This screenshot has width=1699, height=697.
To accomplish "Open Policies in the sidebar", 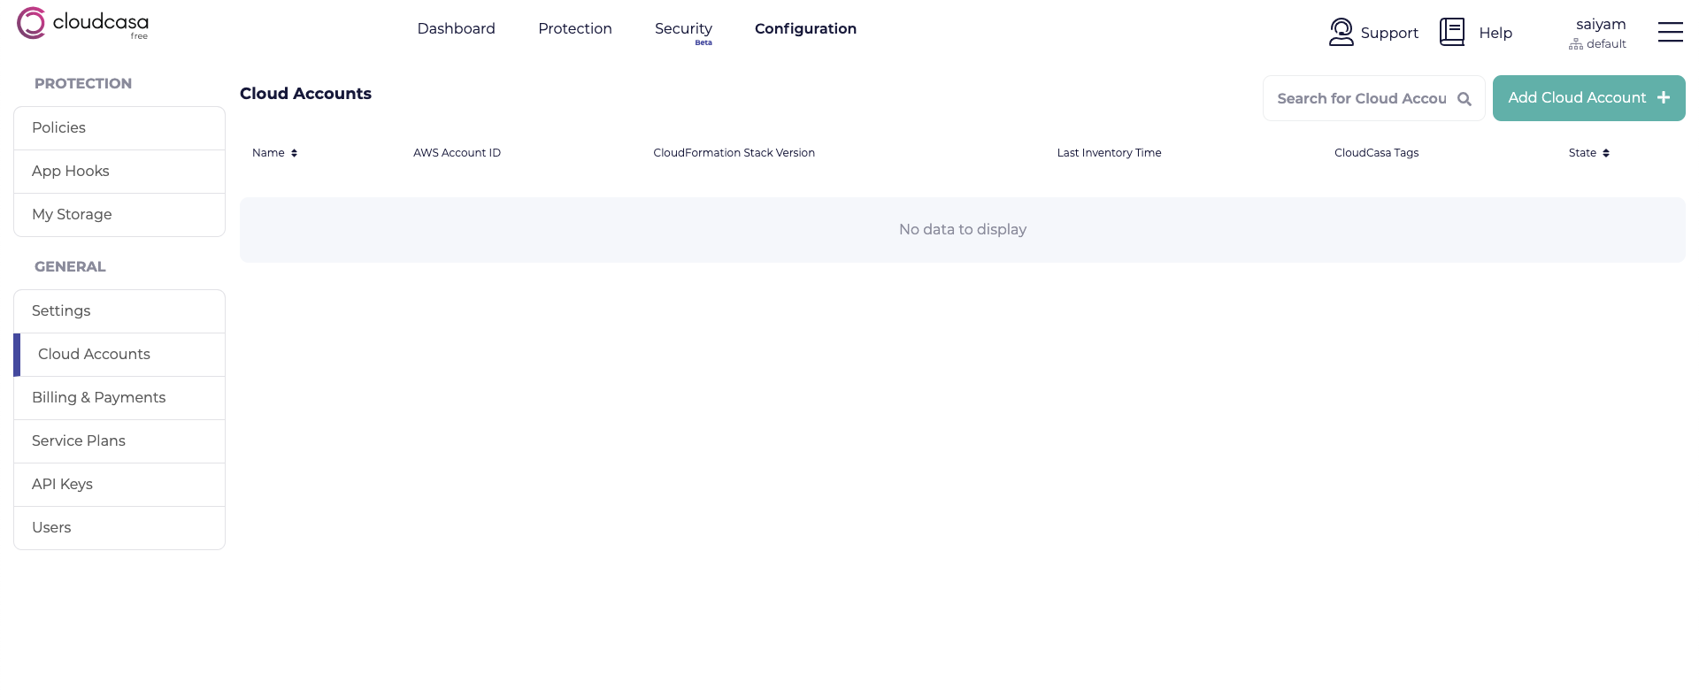I will [119, 128].
